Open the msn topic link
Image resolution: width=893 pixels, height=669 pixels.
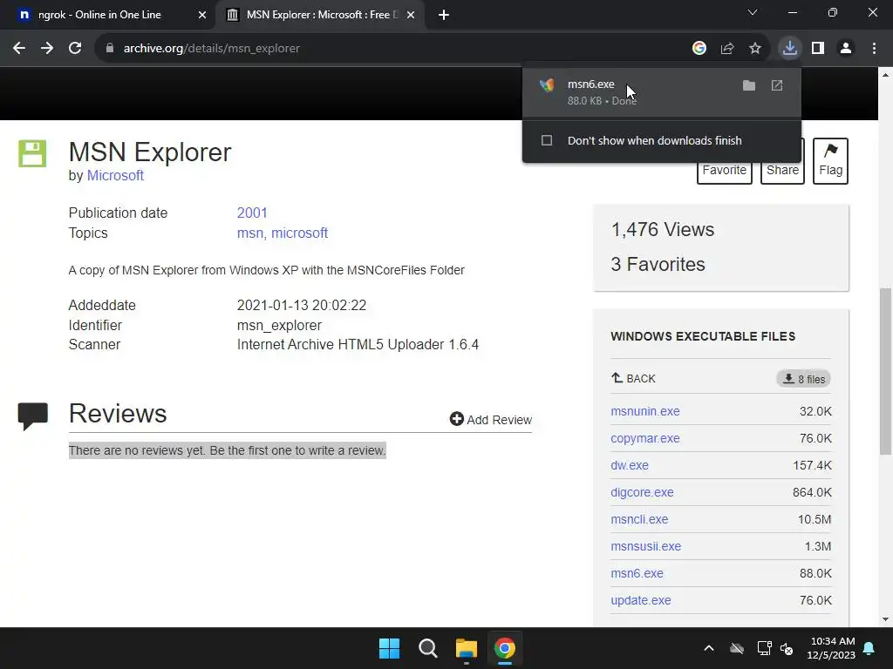tap(250, 233)
